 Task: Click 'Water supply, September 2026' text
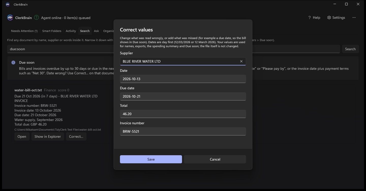click(38, 120)
